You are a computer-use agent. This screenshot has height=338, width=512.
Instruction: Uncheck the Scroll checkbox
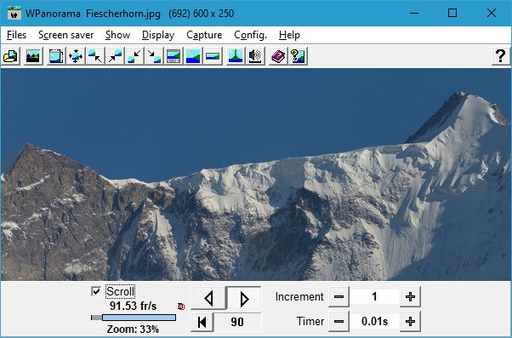[x=95, y=291]
